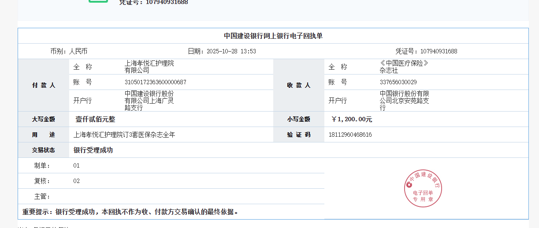Click the date 2025-10-28 13:53
This screenshot has width=539, height=228.
222,51
